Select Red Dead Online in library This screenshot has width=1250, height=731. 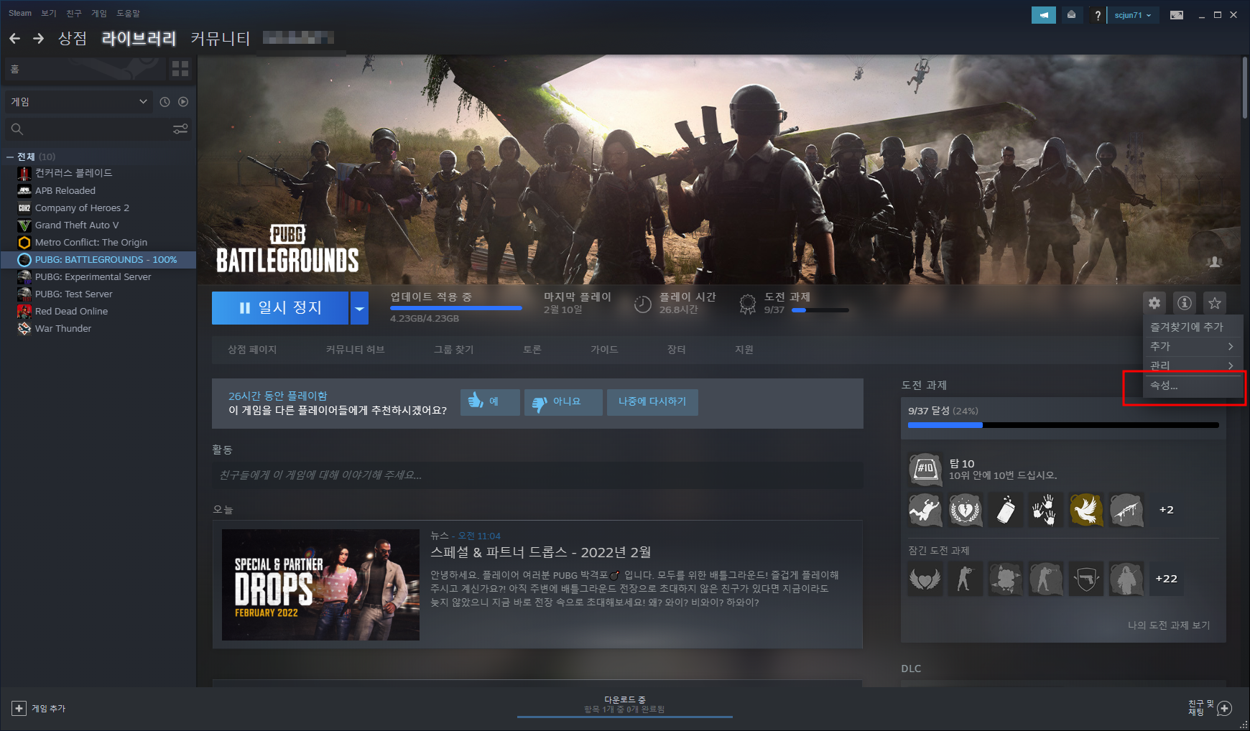pyautogui.click(x=98, y=311)
